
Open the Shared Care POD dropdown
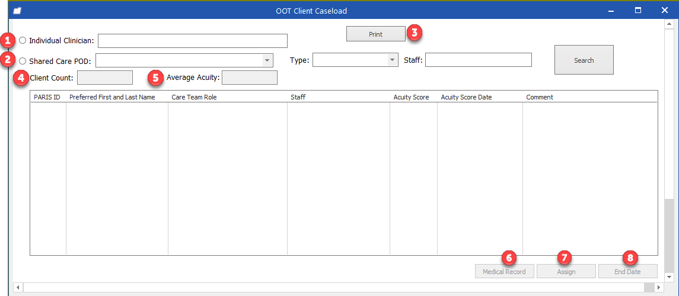tap(267, 60)
